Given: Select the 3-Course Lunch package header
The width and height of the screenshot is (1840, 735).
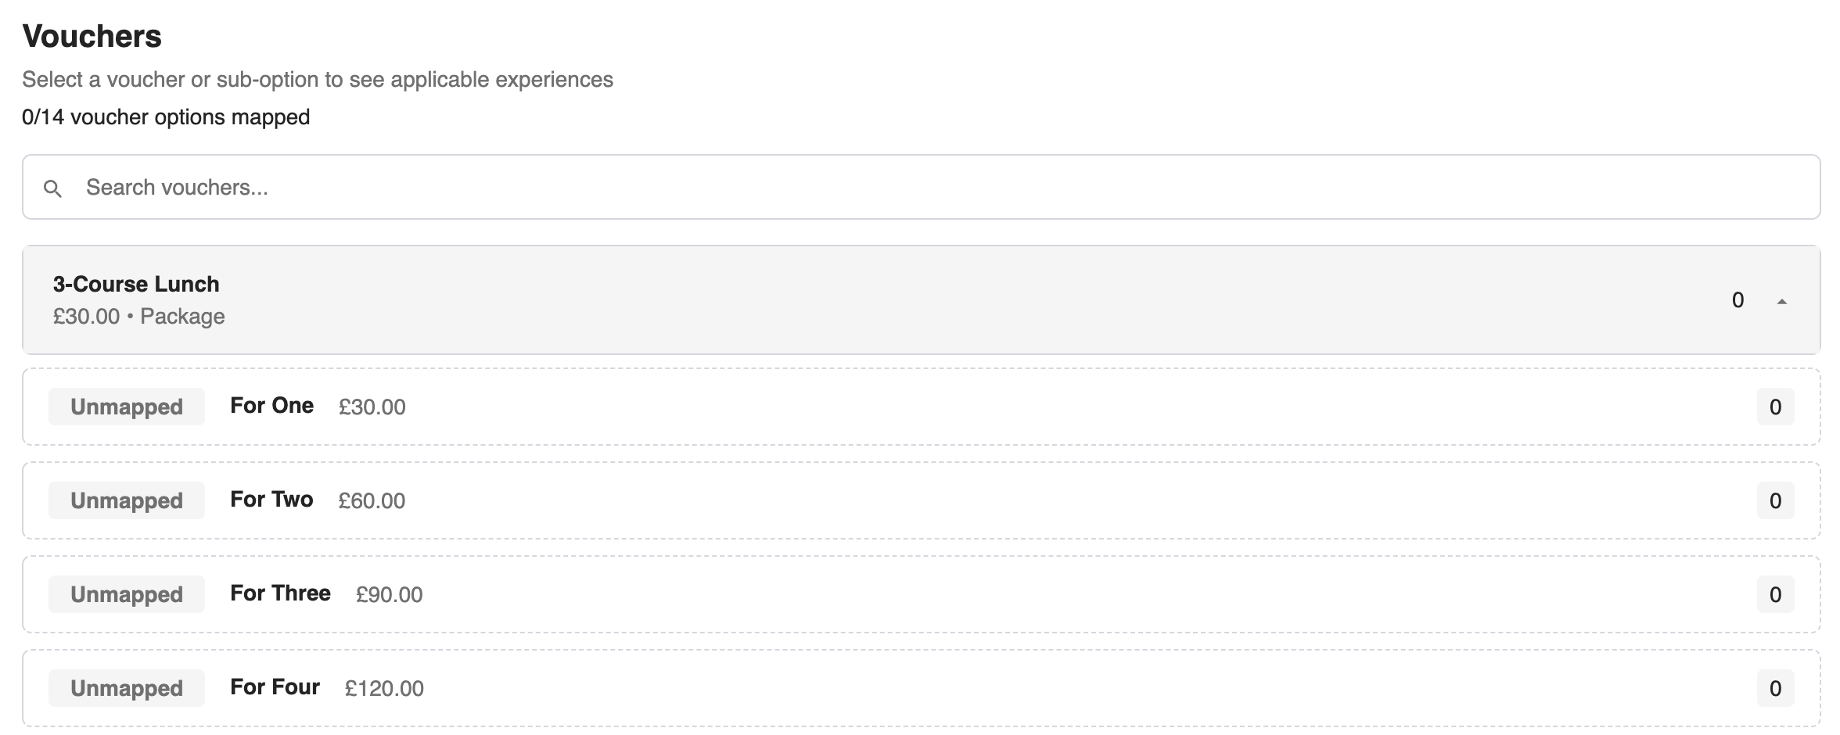Looking at the screenshot, I should (x=921, y=300).
